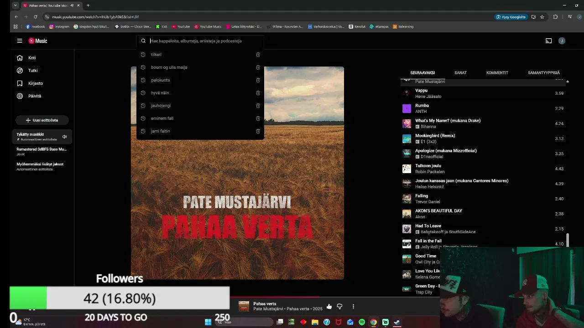
Task: Select 'eminem fall' search suggestion
Action: pyautogui.click(x=162, y=118)
